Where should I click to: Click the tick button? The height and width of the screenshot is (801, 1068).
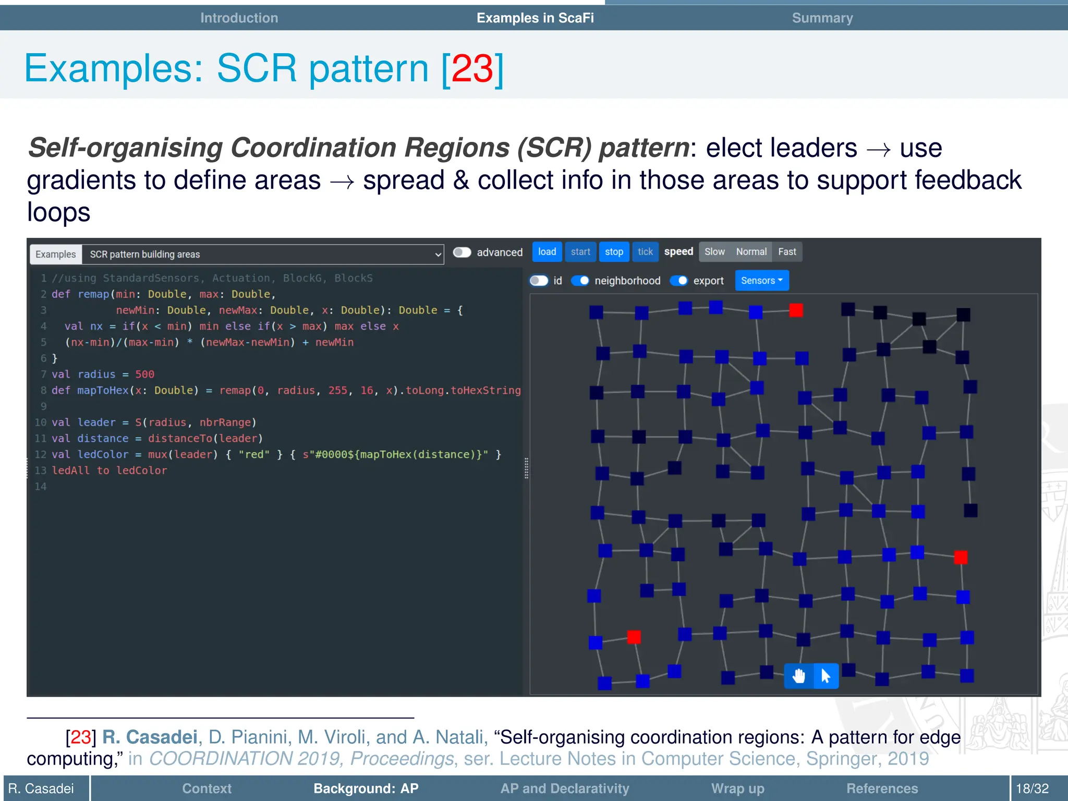coord(645,252)
